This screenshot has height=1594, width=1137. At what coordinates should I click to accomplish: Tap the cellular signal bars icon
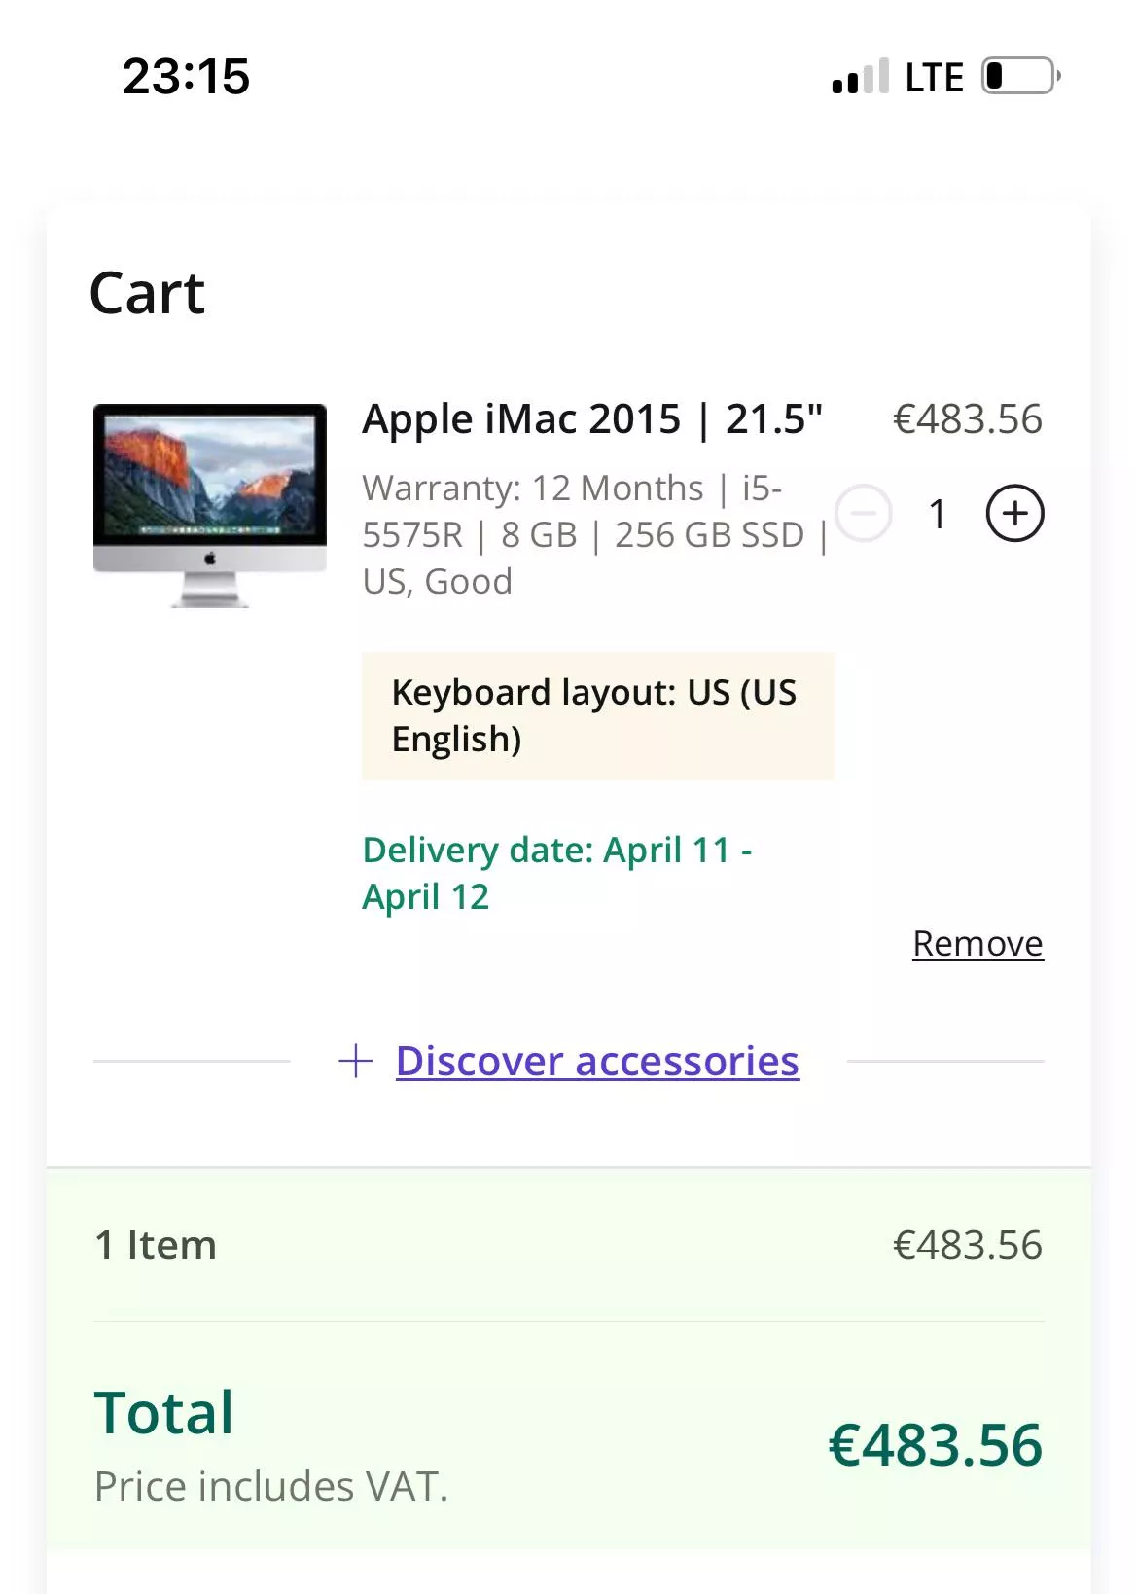[x=860, y=77]
